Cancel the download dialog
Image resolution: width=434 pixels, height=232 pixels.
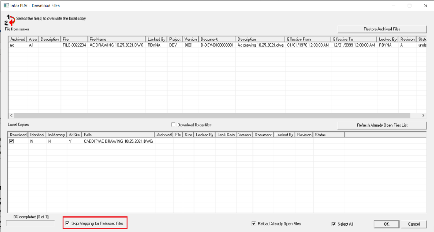coord(414,224)
